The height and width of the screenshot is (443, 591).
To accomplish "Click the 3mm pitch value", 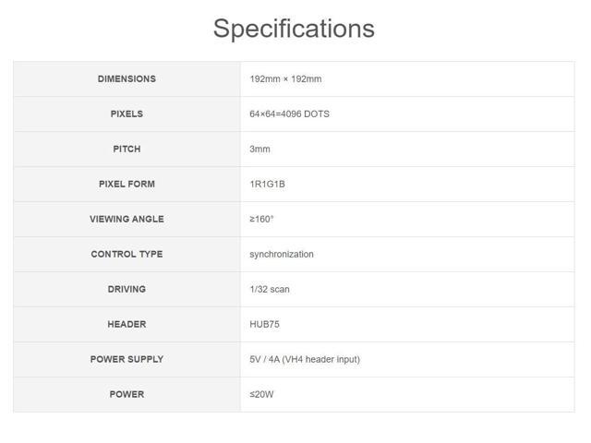I will 259,150.
